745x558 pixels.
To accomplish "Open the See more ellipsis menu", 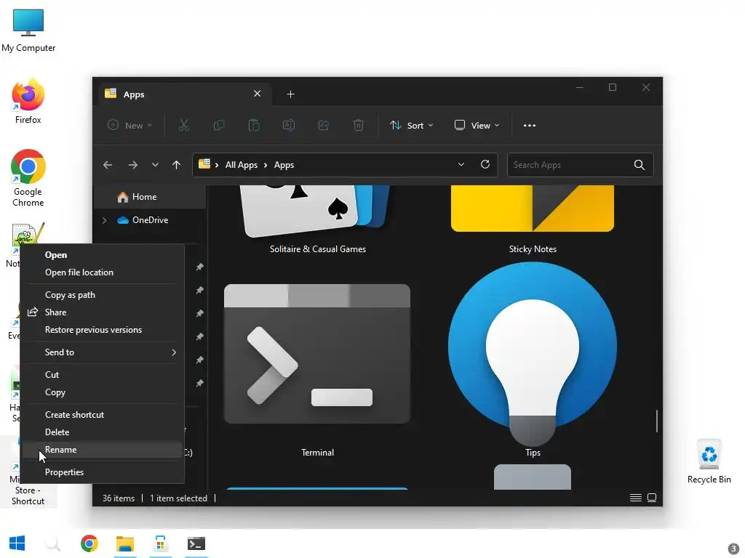I will click(530, 125).
